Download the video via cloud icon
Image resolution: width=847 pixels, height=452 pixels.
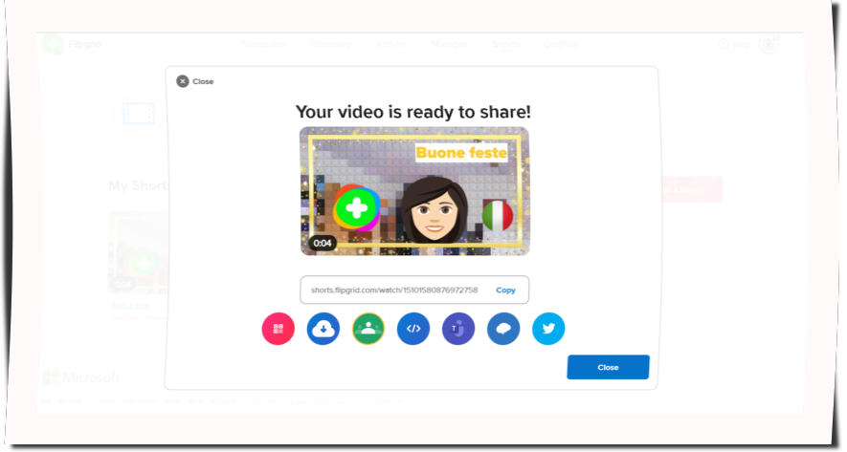pos(323,329)
